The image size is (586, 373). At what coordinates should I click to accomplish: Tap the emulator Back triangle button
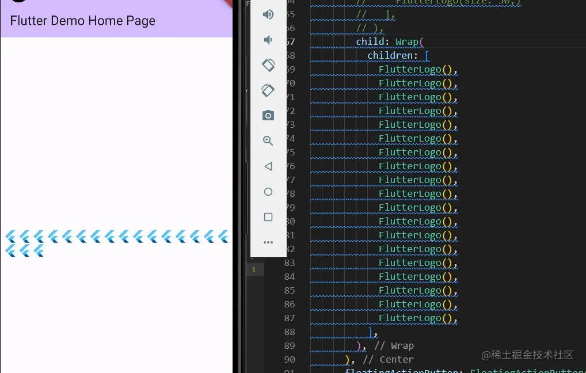coord(268,166)
